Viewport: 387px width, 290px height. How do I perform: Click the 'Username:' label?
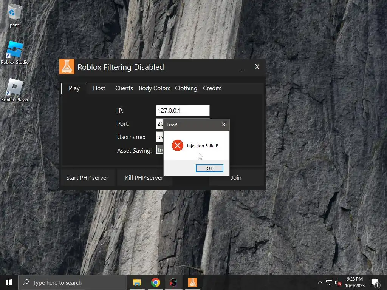(131, 137)
